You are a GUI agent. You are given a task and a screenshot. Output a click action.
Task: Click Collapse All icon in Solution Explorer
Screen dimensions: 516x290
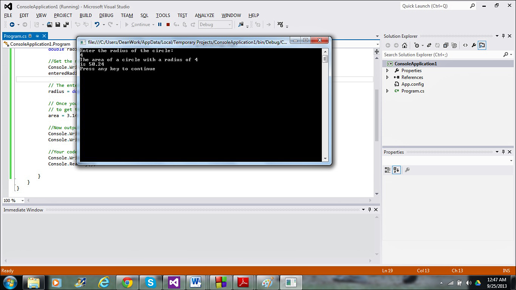446,45
